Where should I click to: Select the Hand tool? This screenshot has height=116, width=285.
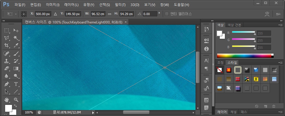click(7, 100)
